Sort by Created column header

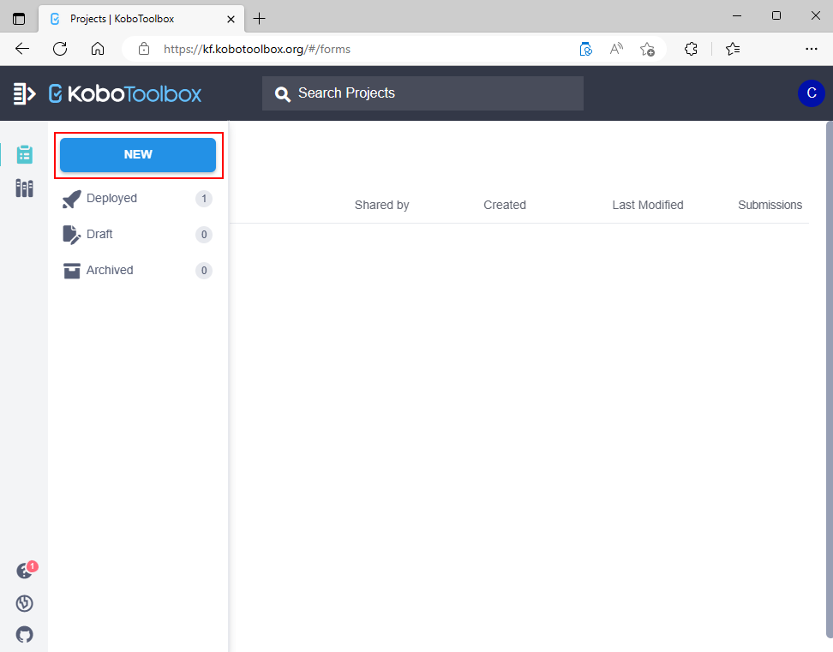pos(504,205)
